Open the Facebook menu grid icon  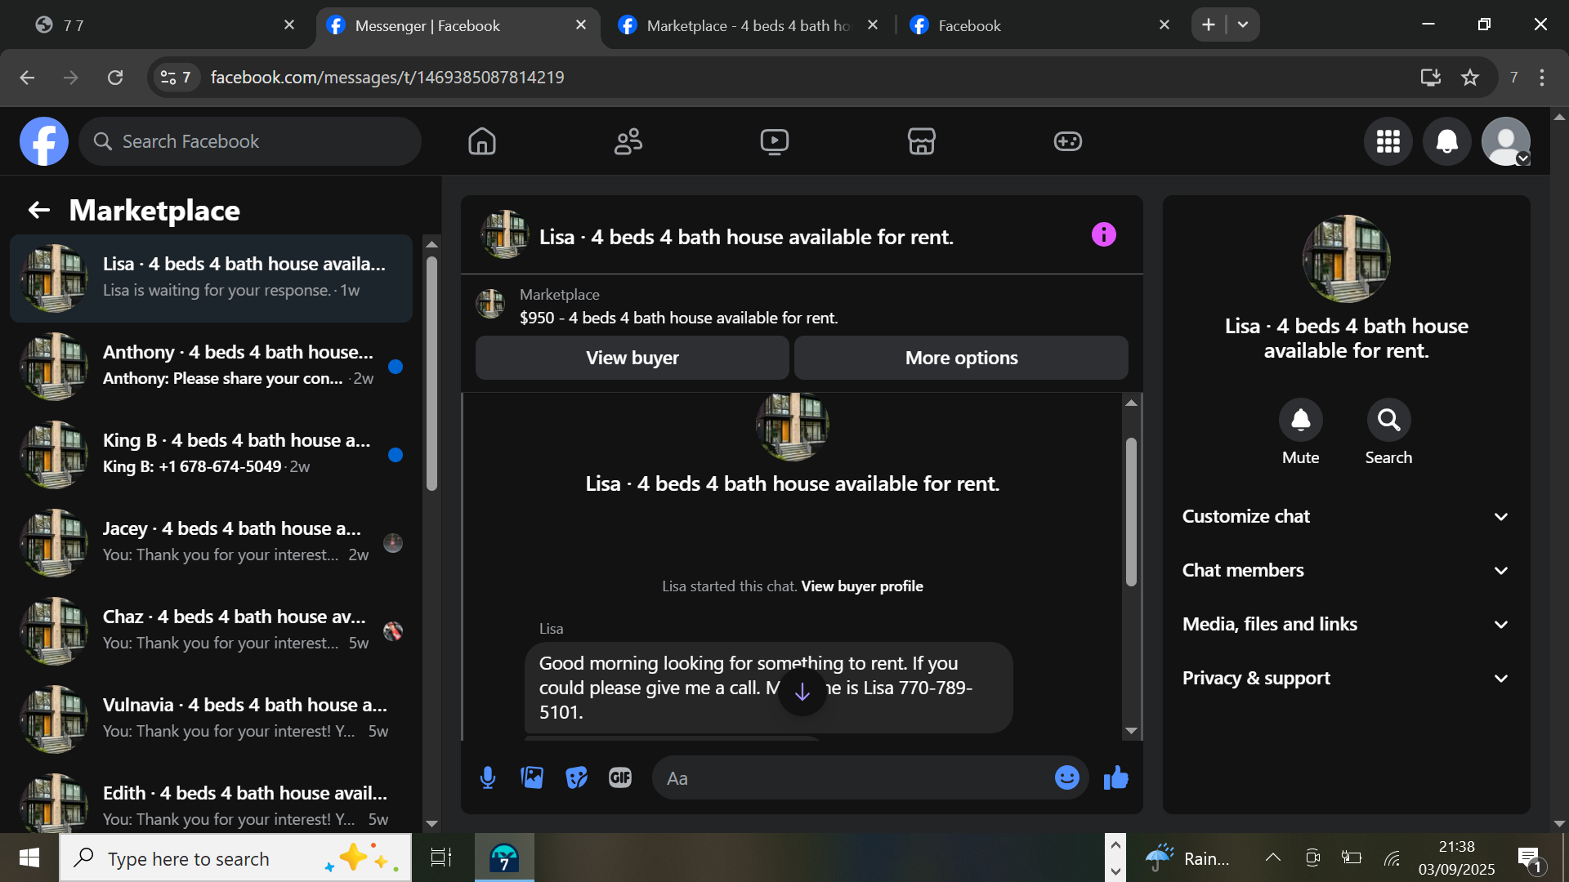click(x=1388, y=141)
